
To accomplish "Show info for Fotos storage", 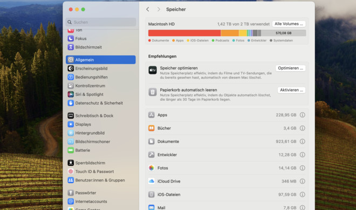I will (302, 168).
